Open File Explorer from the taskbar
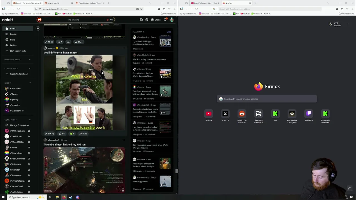 pos(57,197)
